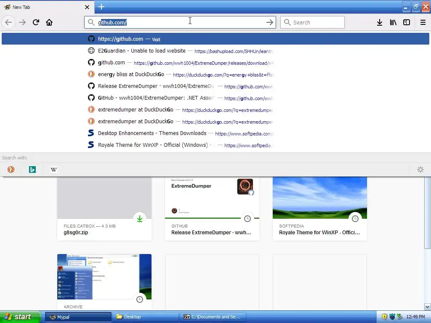Open the g8sg0r.zip download tile
431x323 pixels.
(x=104, y=209)
